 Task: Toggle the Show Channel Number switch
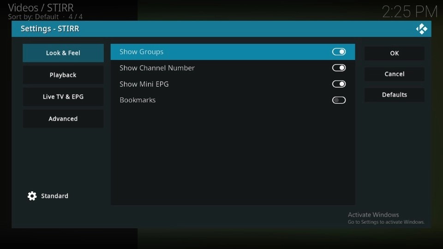(x=339, y=68)
